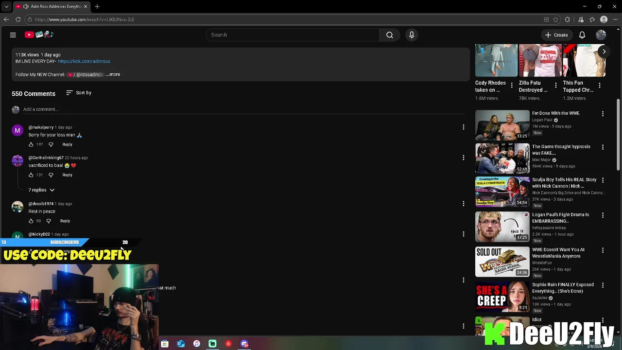Reply to 'sacrificed to baal' comment

point(67,175)
